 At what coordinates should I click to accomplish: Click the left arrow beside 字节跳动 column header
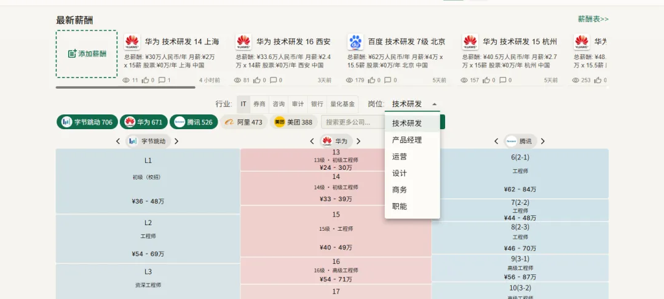[118, 141]
